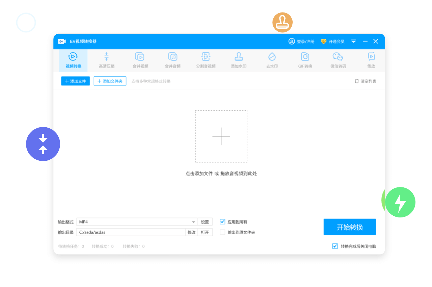
Task: Expand the 输出格式 MP4 dropdown
Action: point(193,222)
